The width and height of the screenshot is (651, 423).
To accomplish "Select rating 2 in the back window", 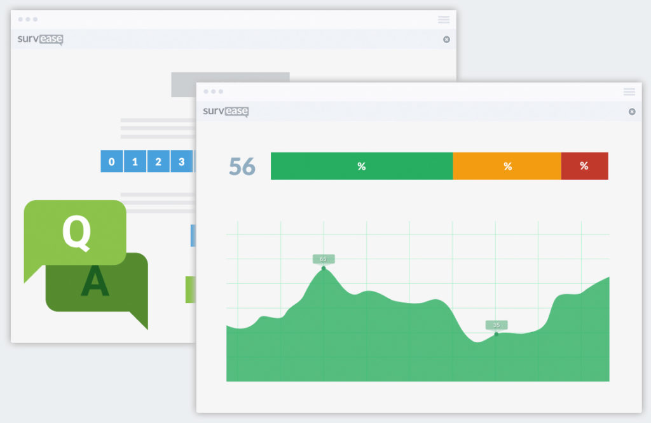I will coord(158,161).
